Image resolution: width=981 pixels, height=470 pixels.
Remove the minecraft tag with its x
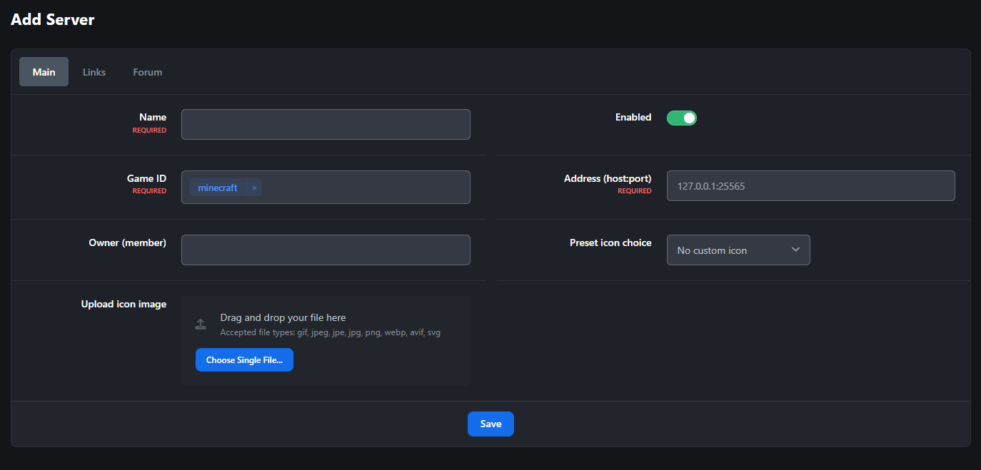[x=254, y=188]
